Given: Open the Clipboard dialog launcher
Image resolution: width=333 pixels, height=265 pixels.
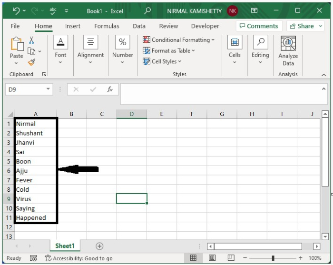Looking at the screenshot, I should point(44,74).
